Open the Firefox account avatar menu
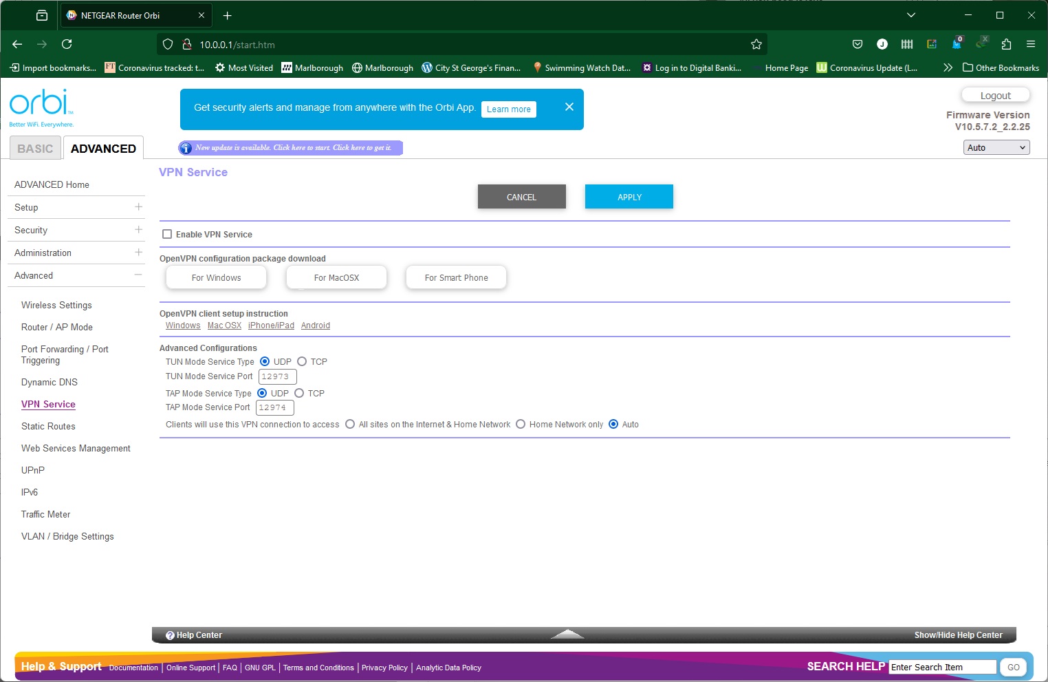The height and width of the screenshot is (682, 1048). (882, 44)
